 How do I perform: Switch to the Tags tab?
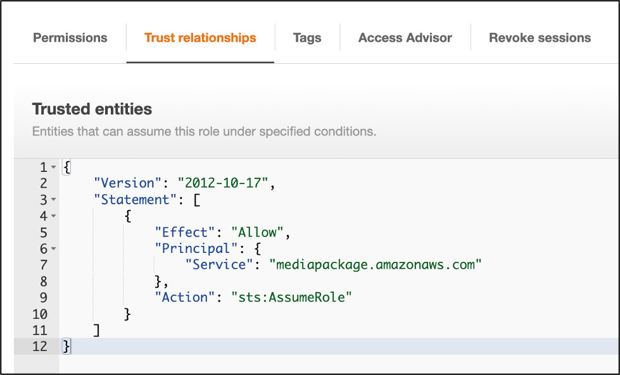coord(307,38)
